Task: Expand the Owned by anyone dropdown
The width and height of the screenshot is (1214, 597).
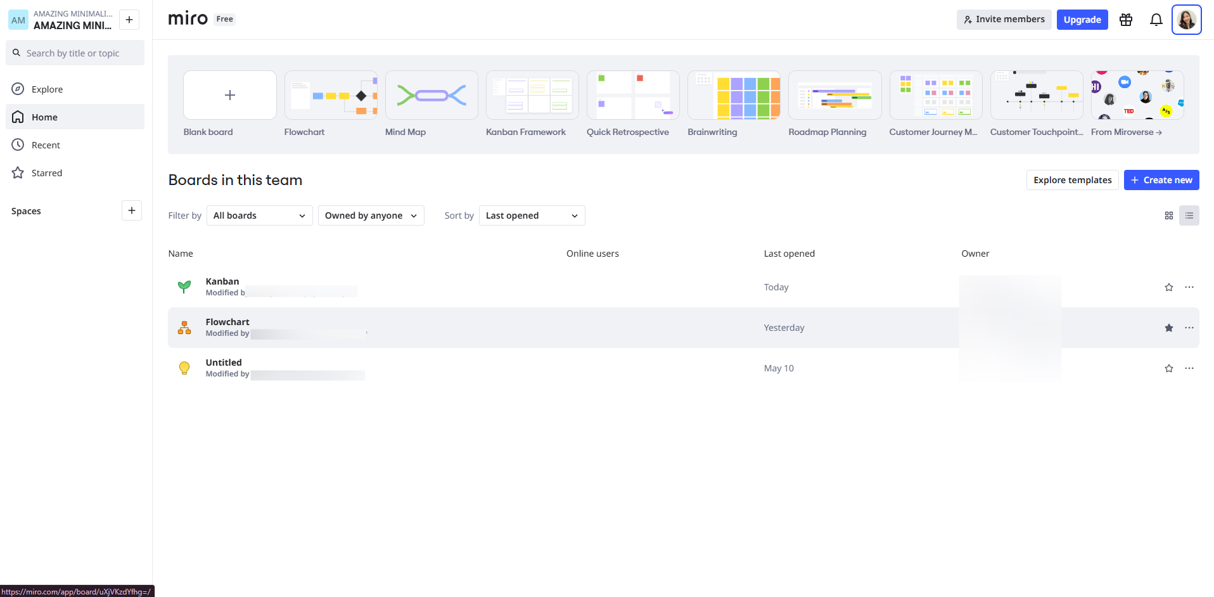Action: coord(371,215)
